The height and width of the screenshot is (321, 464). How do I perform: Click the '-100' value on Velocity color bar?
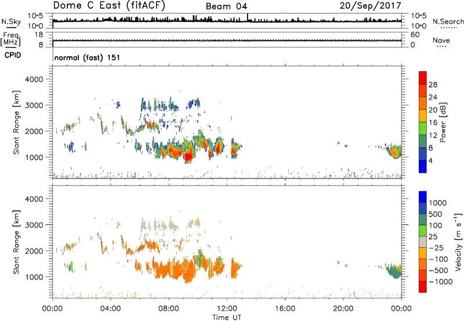coord(438,259)
